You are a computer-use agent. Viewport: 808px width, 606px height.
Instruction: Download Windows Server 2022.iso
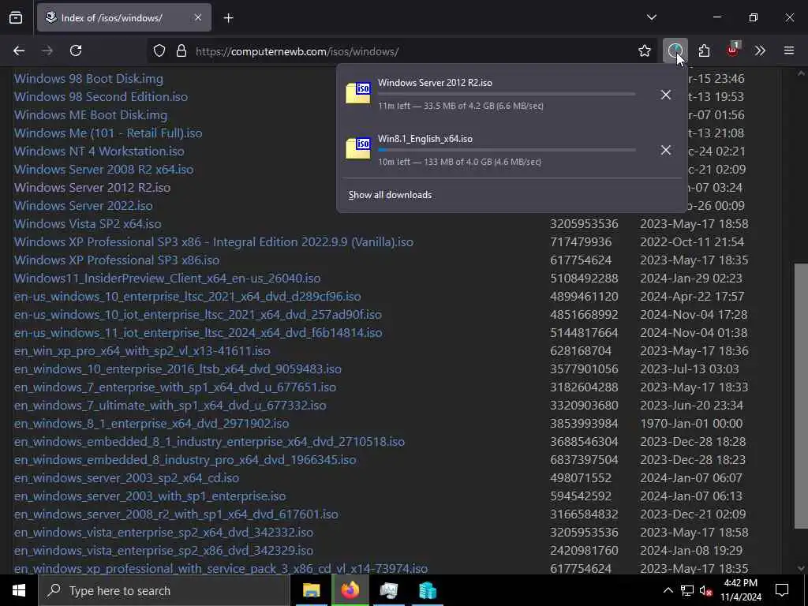tap(84, 206)
